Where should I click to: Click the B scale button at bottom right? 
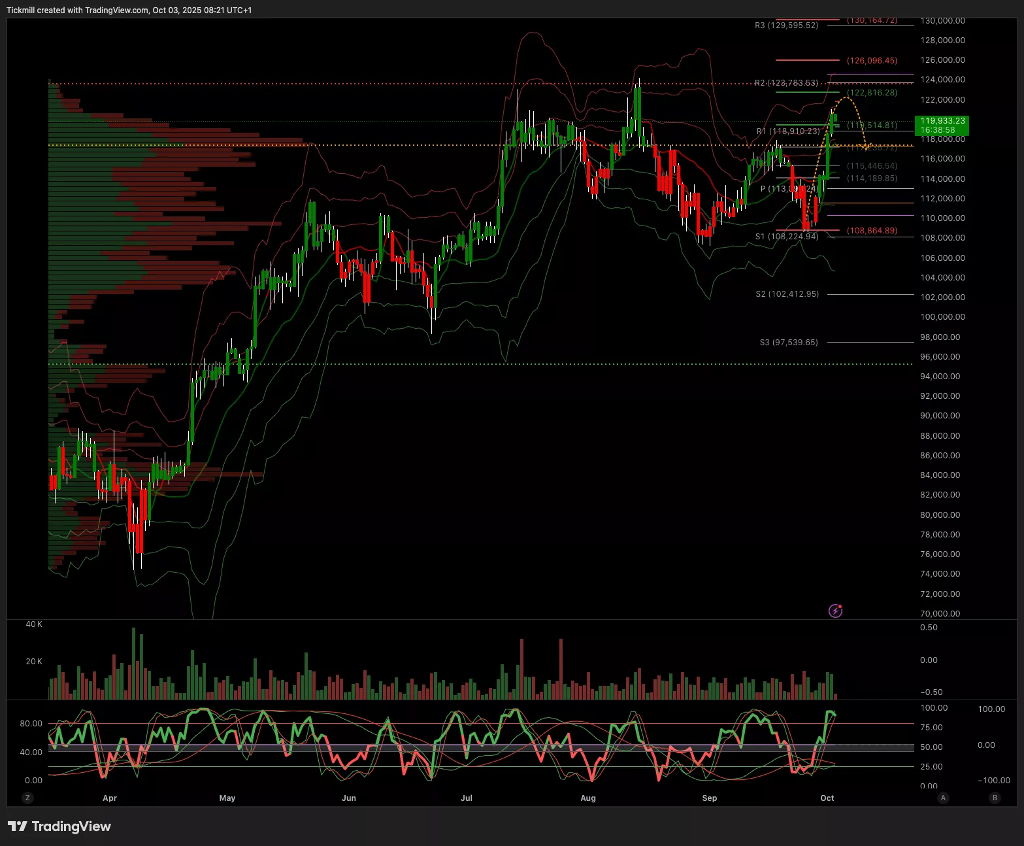pos(995,798)
